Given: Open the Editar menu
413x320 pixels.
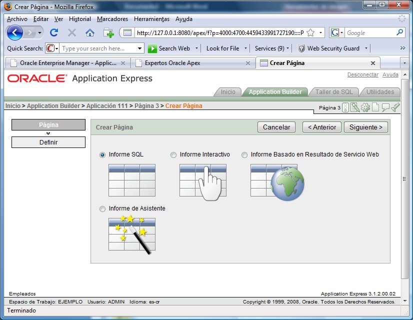Looking at the screenshot, I should [41, 19].
